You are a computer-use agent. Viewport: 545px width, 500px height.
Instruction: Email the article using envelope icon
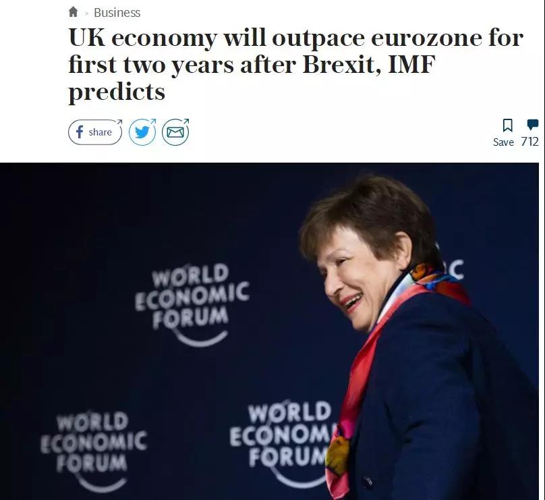click(175, 132)
